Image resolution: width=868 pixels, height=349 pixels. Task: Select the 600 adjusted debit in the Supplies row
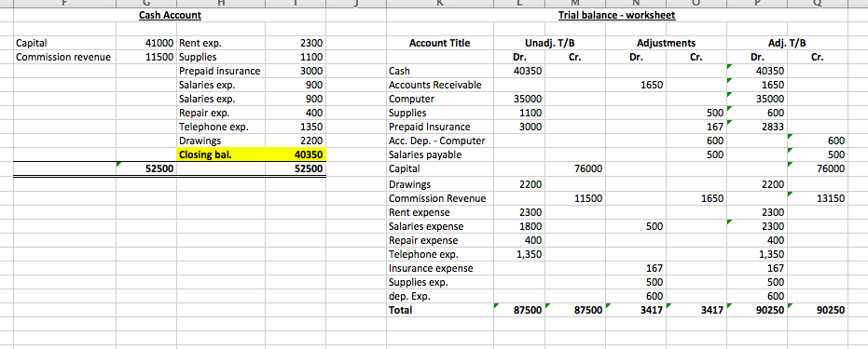click(757, 113)
